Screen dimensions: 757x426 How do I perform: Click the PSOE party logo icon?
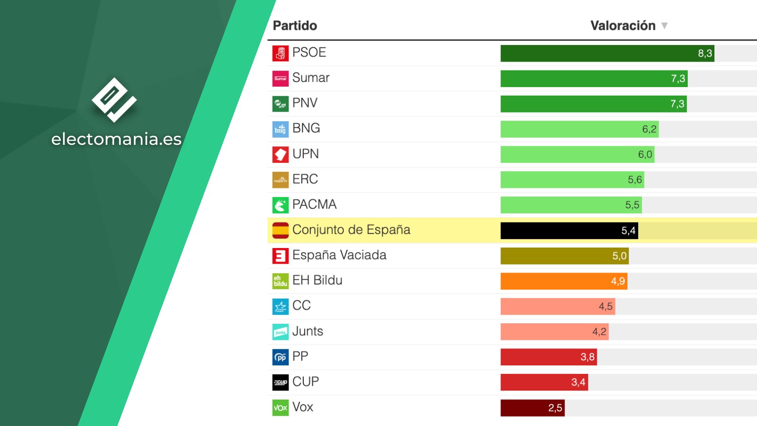[281, 53]
